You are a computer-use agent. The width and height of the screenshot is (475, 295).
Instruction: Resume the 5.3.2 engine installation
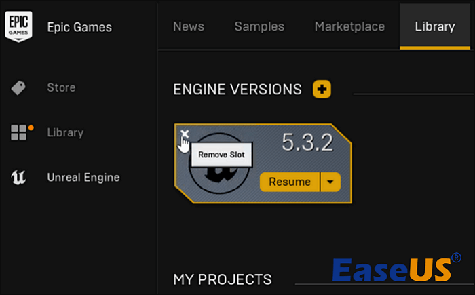[x=290, y=182]
